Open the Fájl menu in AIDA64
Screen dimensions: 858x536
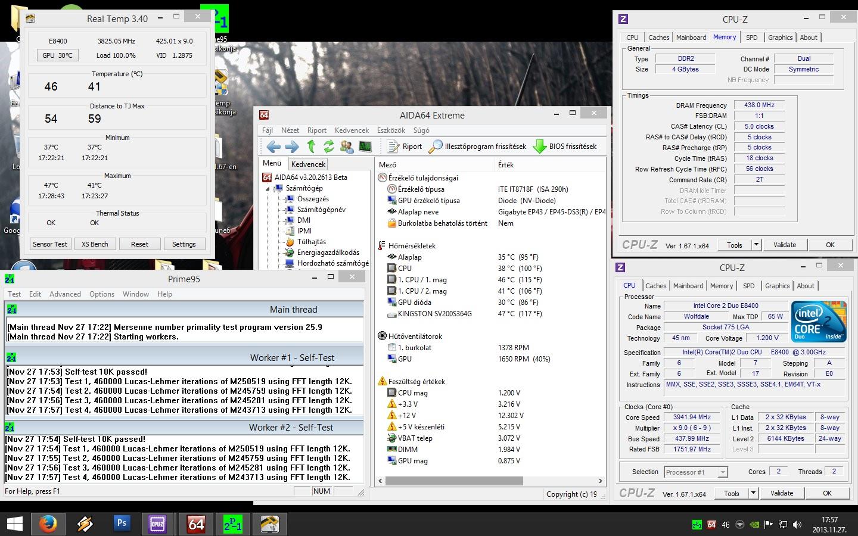[x=268, y=130]
